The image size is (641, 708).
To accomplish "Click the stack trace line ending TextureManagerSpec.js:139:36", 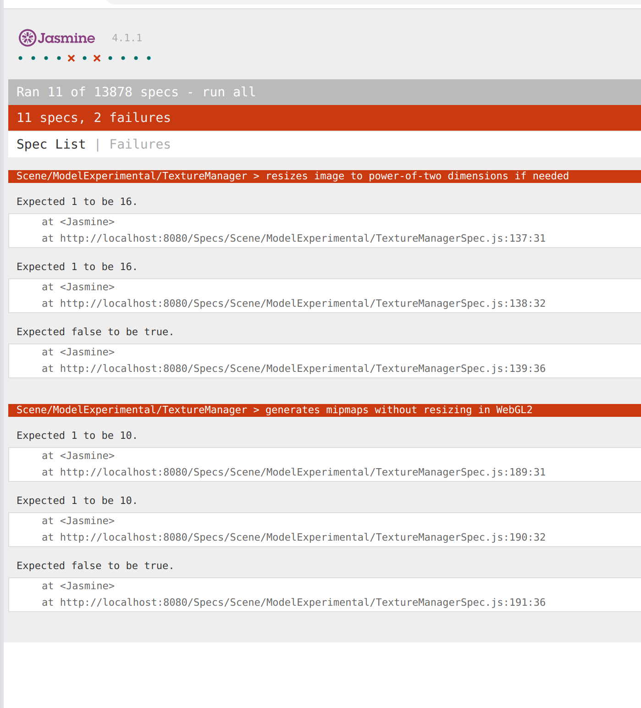I will [x=293, y=369].
